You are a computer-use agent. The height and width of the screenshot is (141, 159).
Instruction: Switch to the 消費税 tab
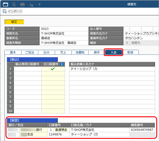click(80, 52)
